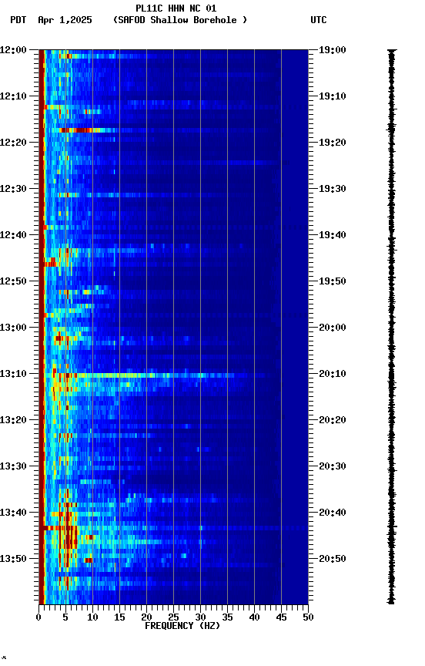425x666 pixels.
Task: Click the 13:30 PDT time tick label
Action: pyautogui.click(x=13, y=466)
